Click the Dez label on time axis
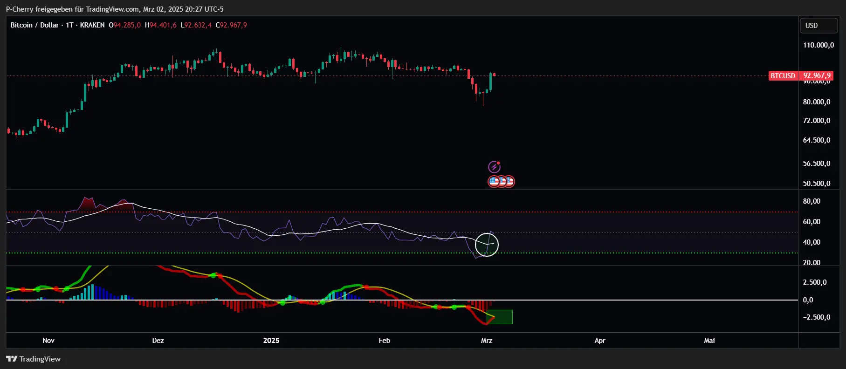This screenshot has height=369, width=846. point(158,341)
